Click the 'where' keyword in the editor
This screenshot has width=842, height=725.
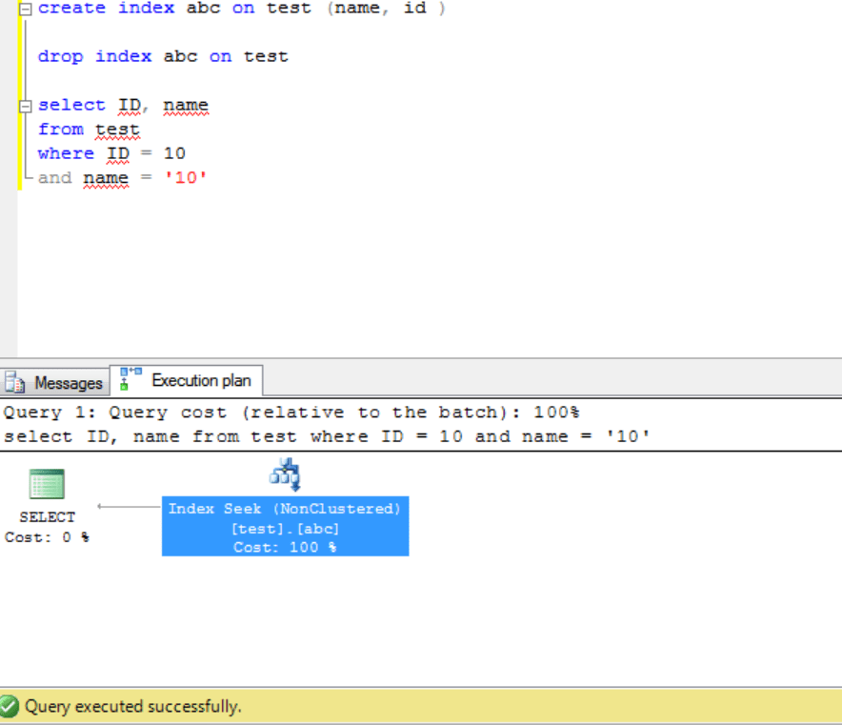point(66,153)
